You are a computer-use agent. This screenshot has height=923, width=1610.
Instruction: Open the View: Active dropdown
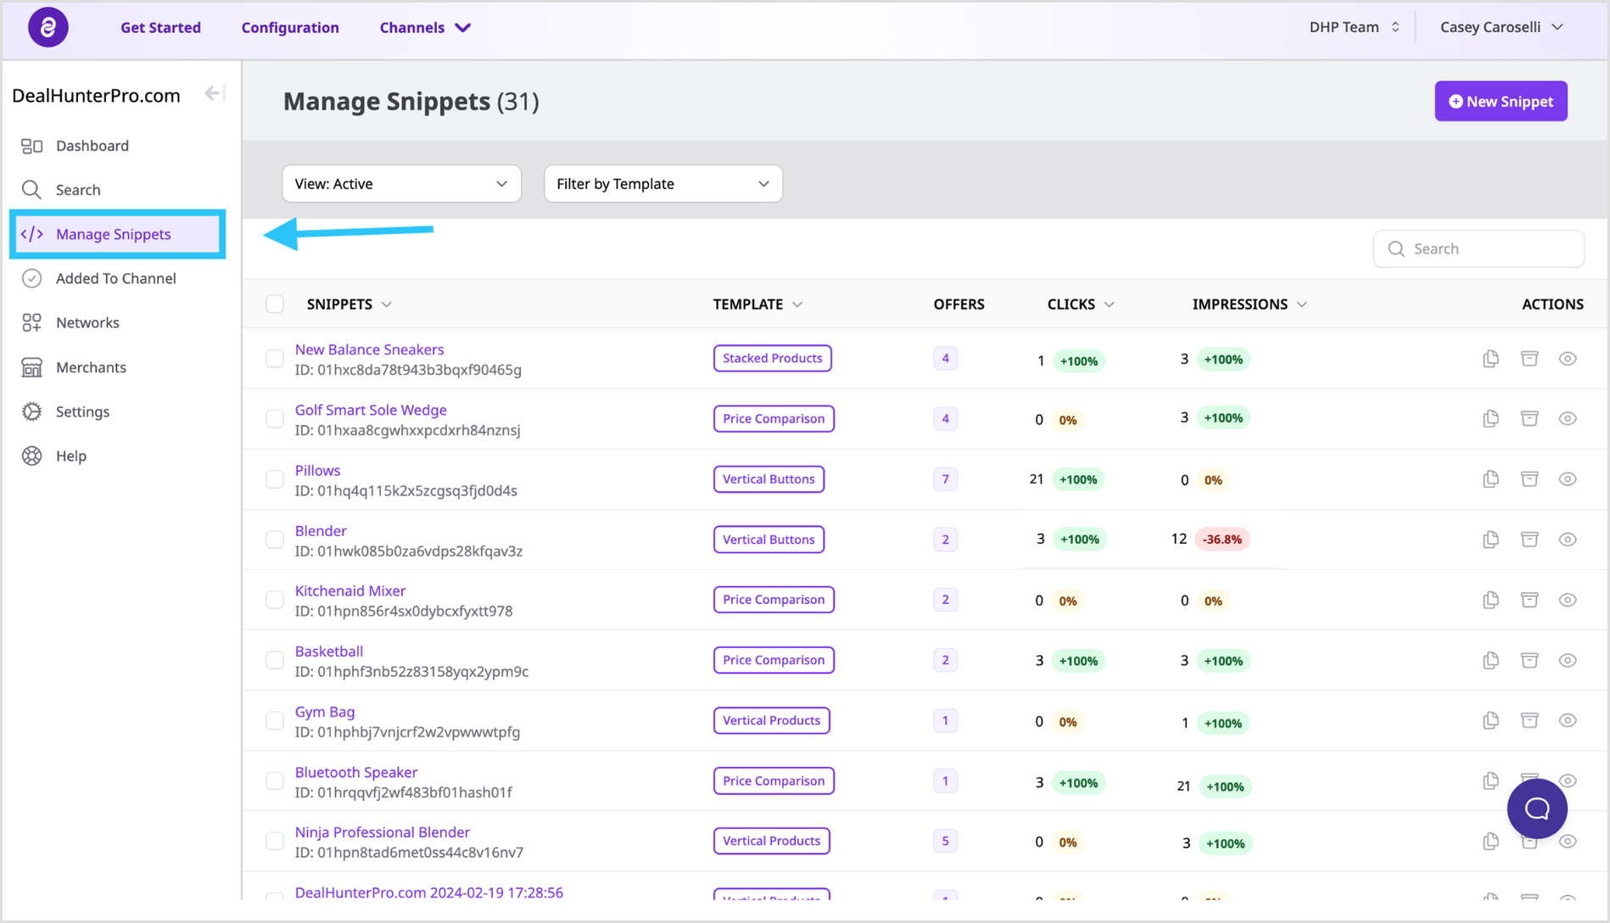tap(401, 184)
